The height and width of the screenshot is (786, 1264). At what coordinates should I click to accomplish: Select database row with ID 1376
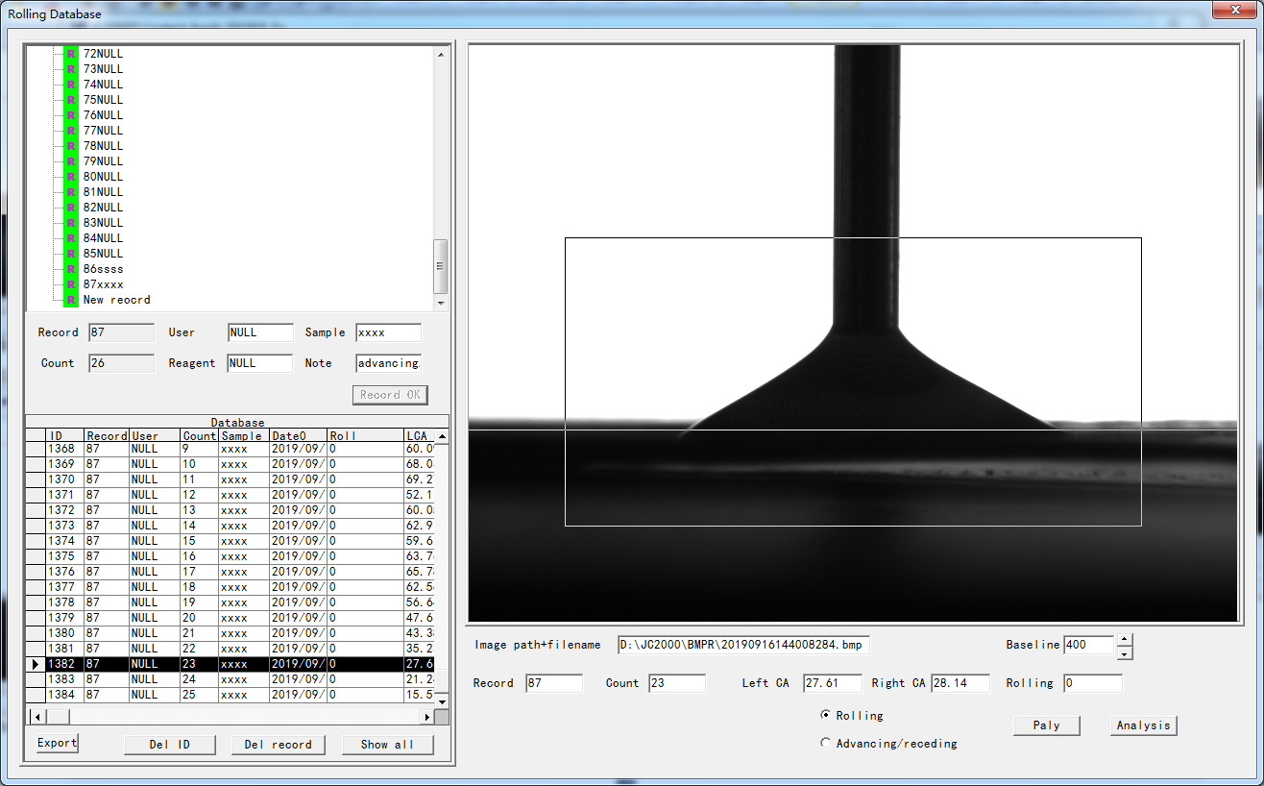(x=63, y=572)
